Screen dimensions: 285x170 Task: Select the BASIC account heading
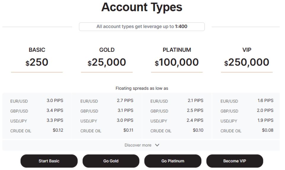(37, 50)
